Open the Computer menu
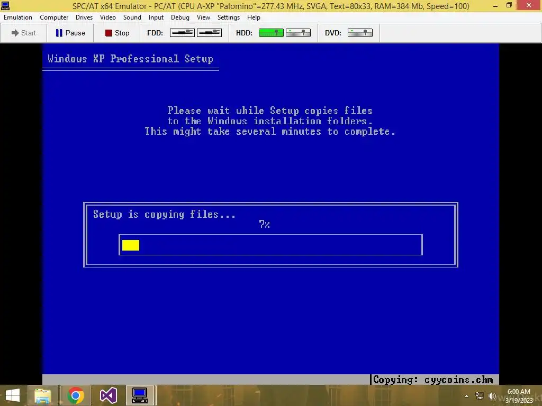The width and height of the screenshot is (542, 406). click(54, 17)
